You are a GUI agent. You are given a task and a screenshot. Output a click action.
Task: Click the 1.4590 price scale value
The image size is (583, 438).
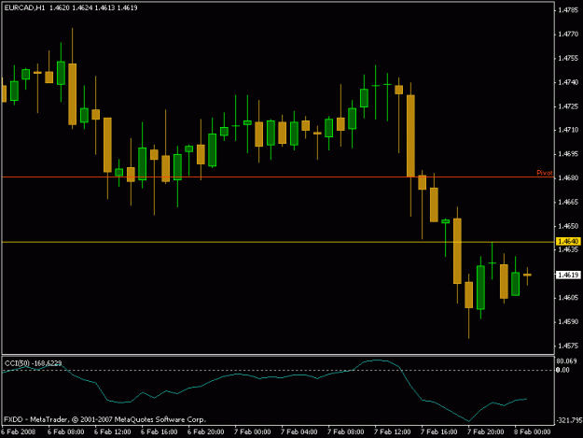point(568,322)
